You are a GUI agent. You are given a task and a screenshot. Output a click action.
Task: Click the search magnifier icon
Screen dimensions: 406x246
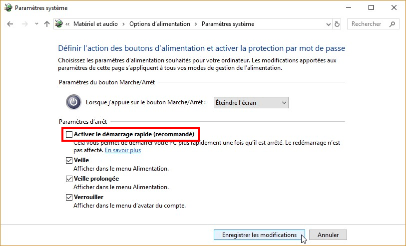click(x=393, y=24)
